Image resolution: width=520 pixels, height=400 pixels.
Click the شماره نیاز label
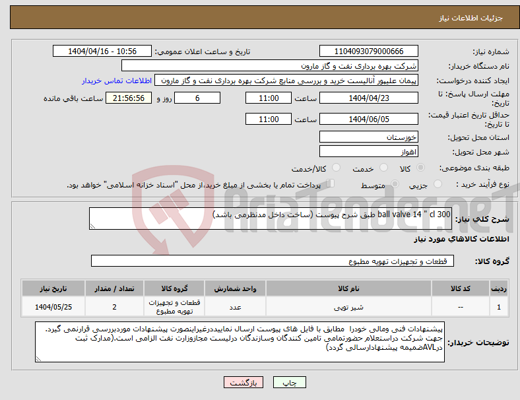pos(491,51)
